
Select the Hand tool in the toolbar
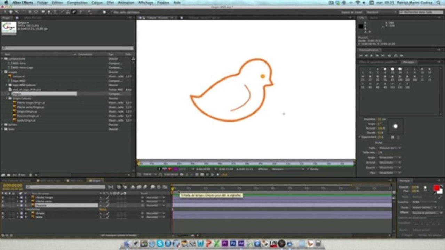click(x=11, y=12)
